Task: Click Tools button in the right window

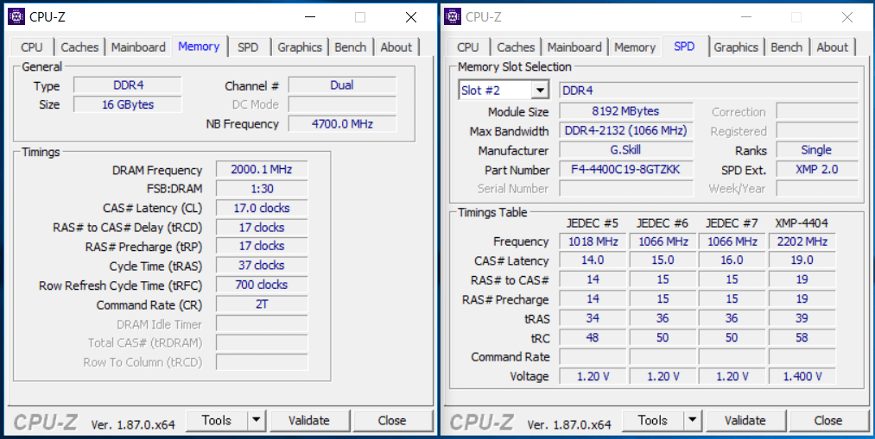Action: tap(653, 421)
